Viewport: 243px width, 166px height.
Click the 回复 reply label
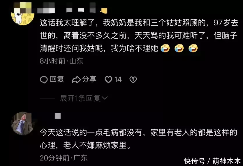[x=57, y=79]
